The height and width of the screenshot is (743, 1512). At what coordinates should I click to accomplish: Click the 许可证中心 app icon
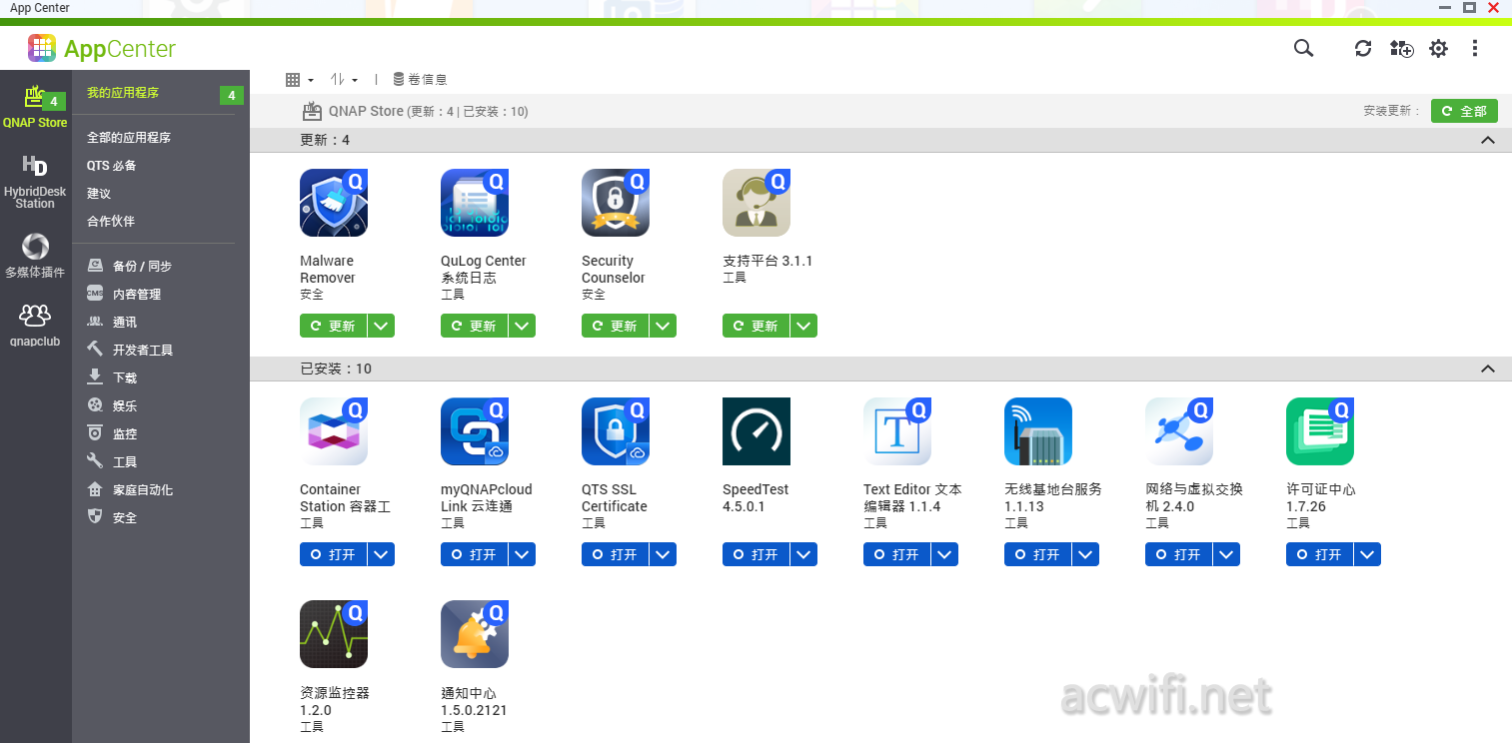point(1320,431)
